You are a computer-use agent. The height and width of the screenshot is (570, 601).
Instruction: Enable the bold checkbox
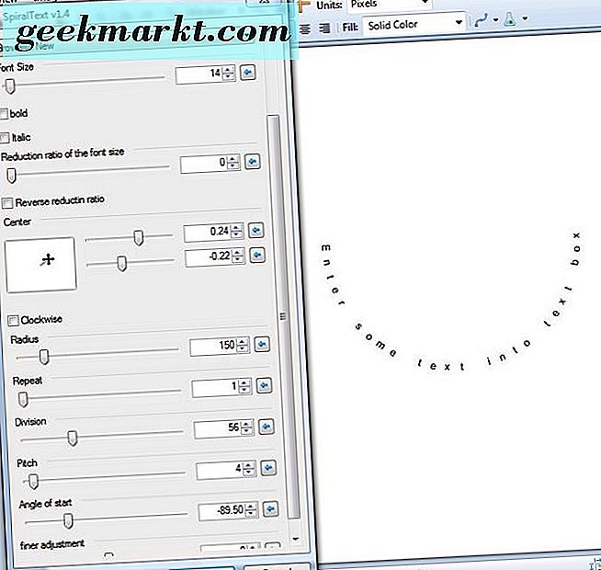6,114
